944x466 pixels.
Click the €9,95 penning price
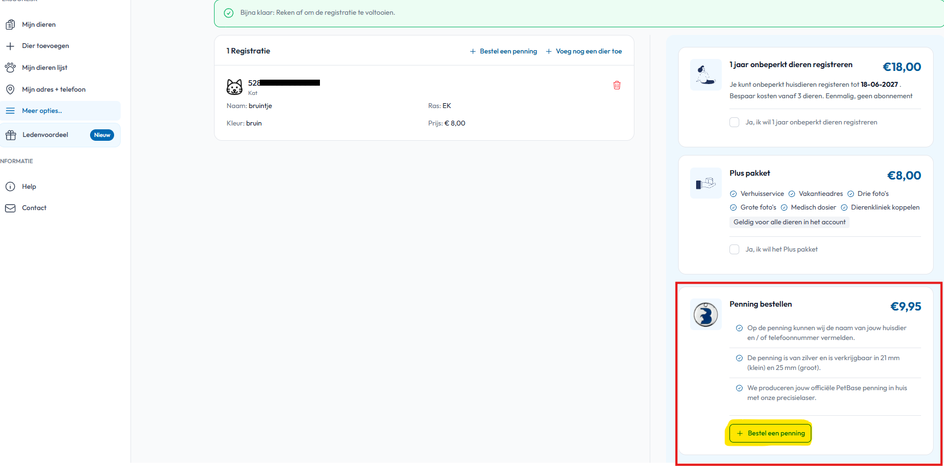(906, 307)
